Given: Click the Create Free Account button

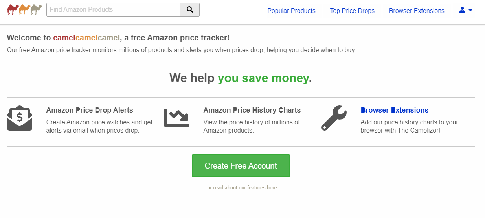Looking at the screenshot, I should point(241,166).
